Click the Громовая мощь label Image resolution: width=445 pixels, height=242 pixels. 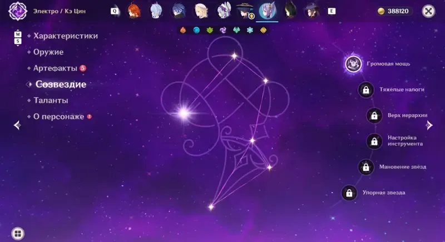388,64
